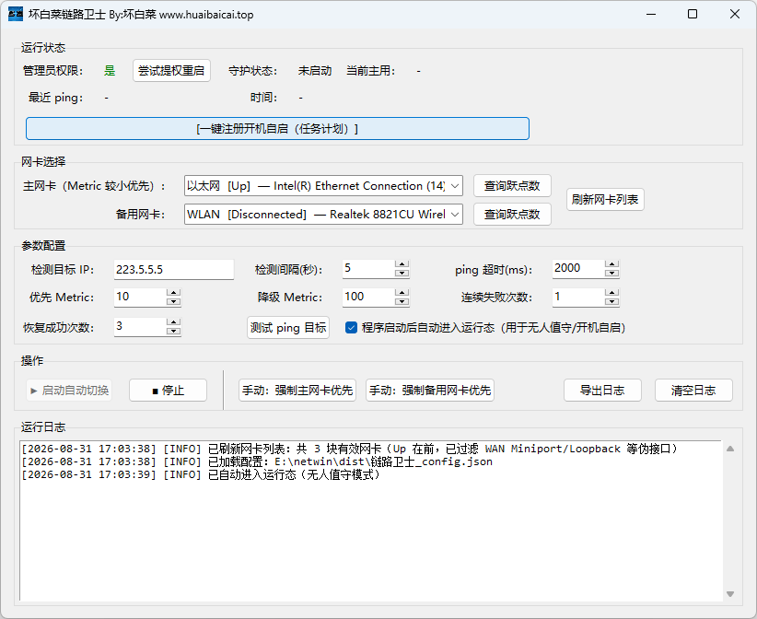Click log line 已自动进入运行态（无人值守模式）
Screen dimensions: 757x619
click(201, 475)
